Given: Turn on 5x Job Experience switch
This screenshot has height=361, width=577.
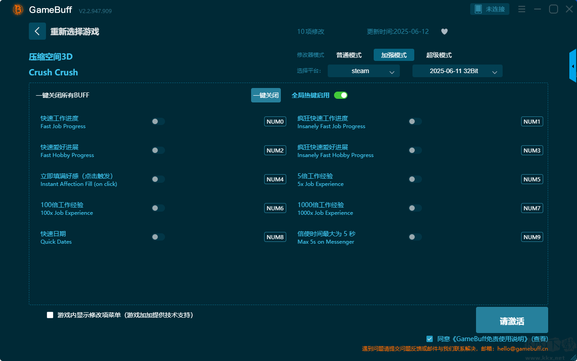Looking at the screenshot, I should coord(415,179).
